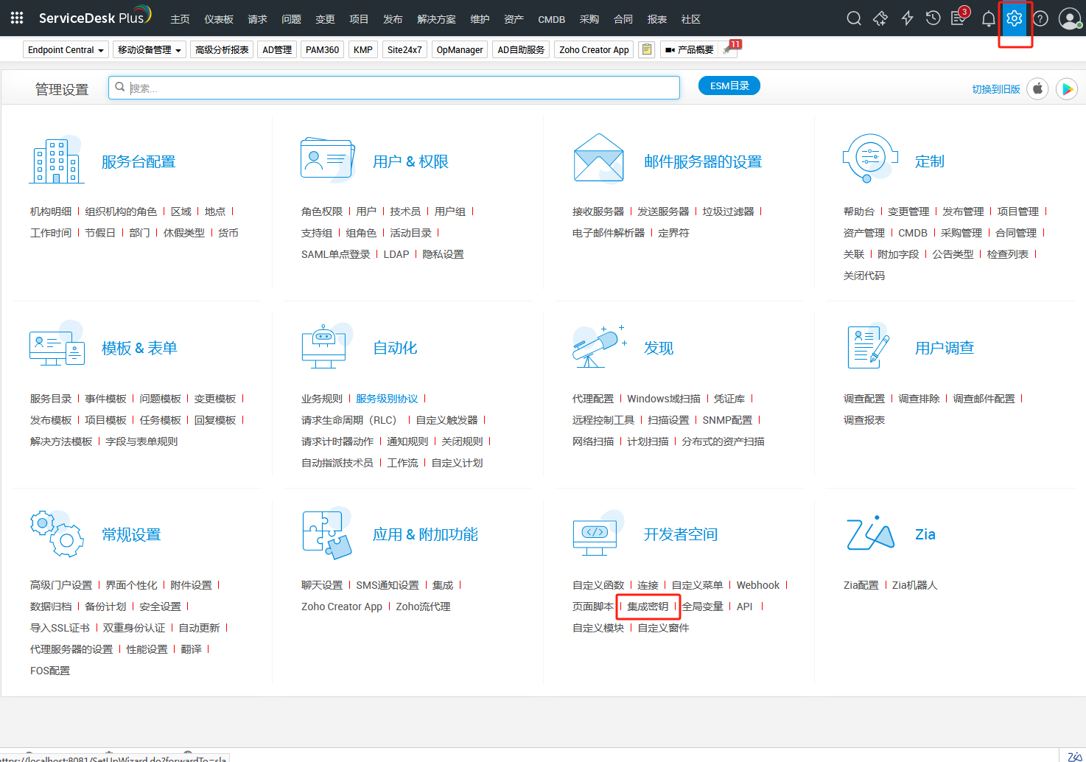
Task: Open the 帮助台 link
Action: pos(859,212)
